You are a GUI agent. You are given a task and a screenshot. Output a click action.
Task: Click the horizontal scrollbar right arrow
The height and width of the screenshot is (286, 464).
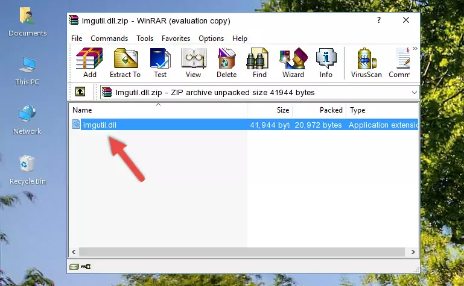point(413,252)
